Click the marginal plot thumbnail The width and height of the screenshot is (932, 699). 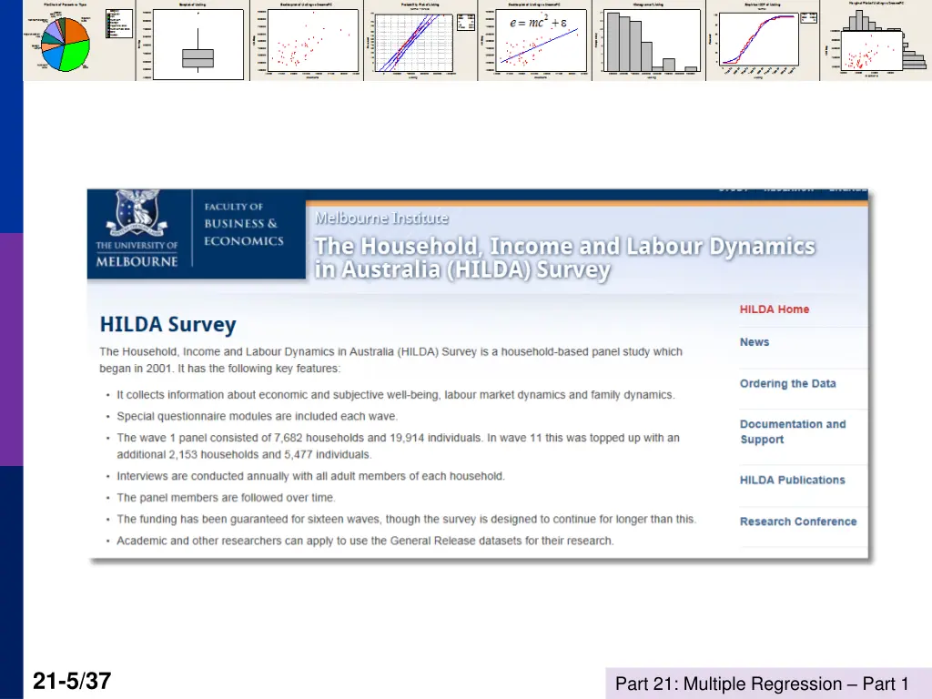tap(876, 40)
